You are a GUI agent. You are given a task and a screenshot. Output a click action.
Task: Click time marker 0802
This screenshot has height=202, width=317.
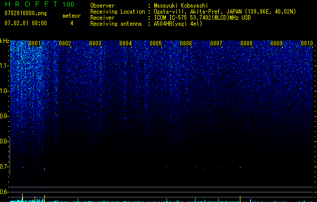65,43
